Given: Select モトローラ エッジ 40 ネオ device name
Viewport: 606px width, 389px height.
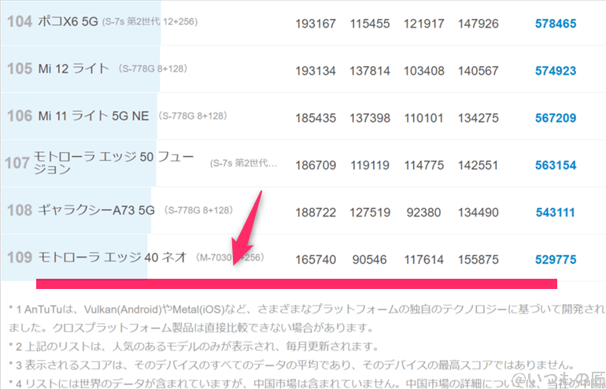Looking at the screenshot, I should click(113, 257).
